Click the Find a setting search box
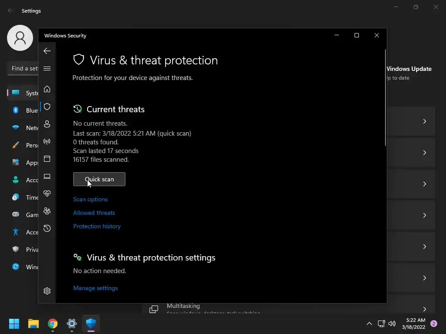The width and height of the screenshot is (446, 334). click(x=23, y=68)
